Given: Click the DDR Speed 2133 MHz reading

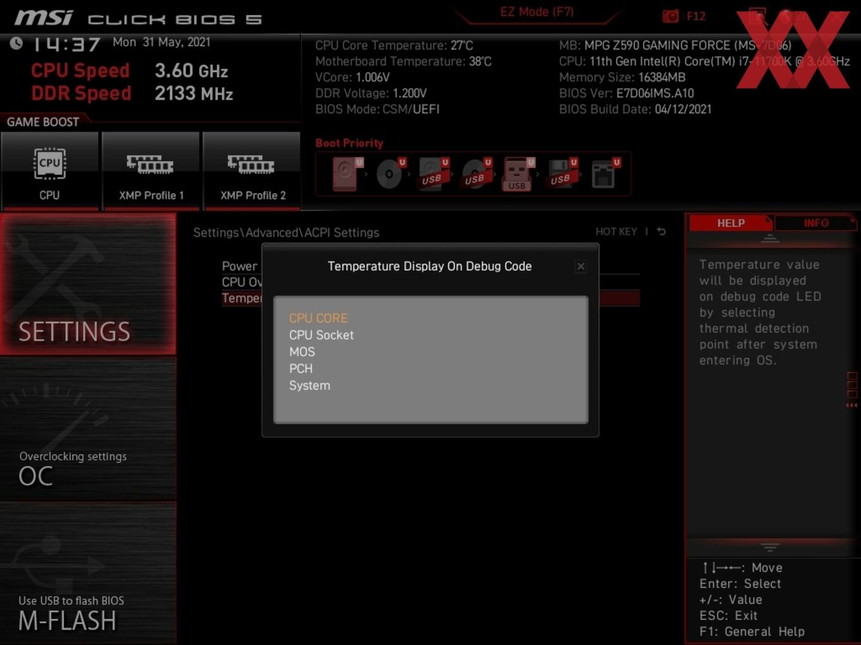Looking at the screenshot, I should point(132,94).
